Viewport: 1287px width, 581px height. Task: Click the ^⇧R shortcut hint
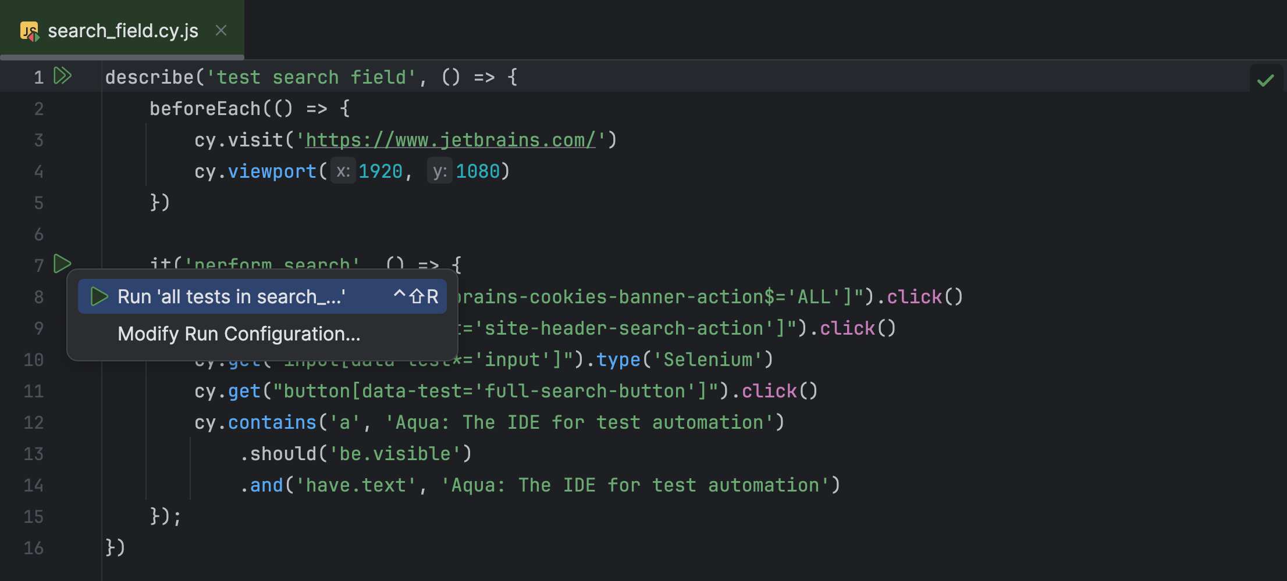417,296
